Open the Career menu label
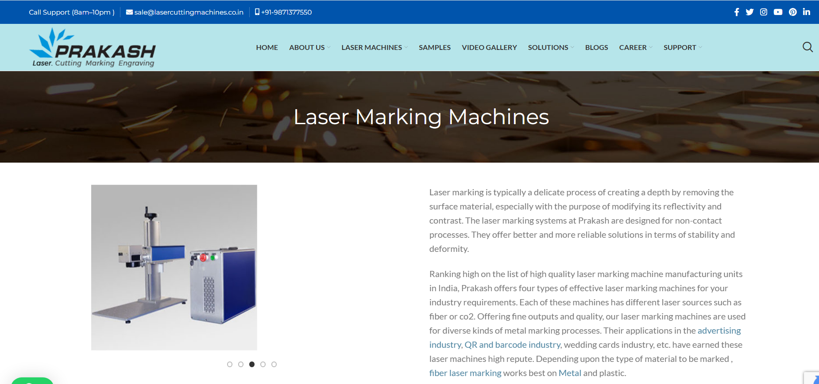 633,47
